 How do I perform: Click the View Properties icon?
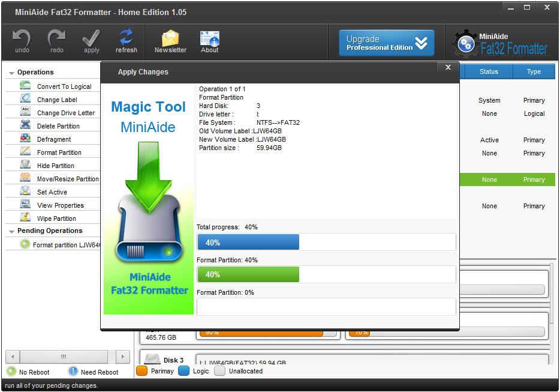[x=25, y=205]
